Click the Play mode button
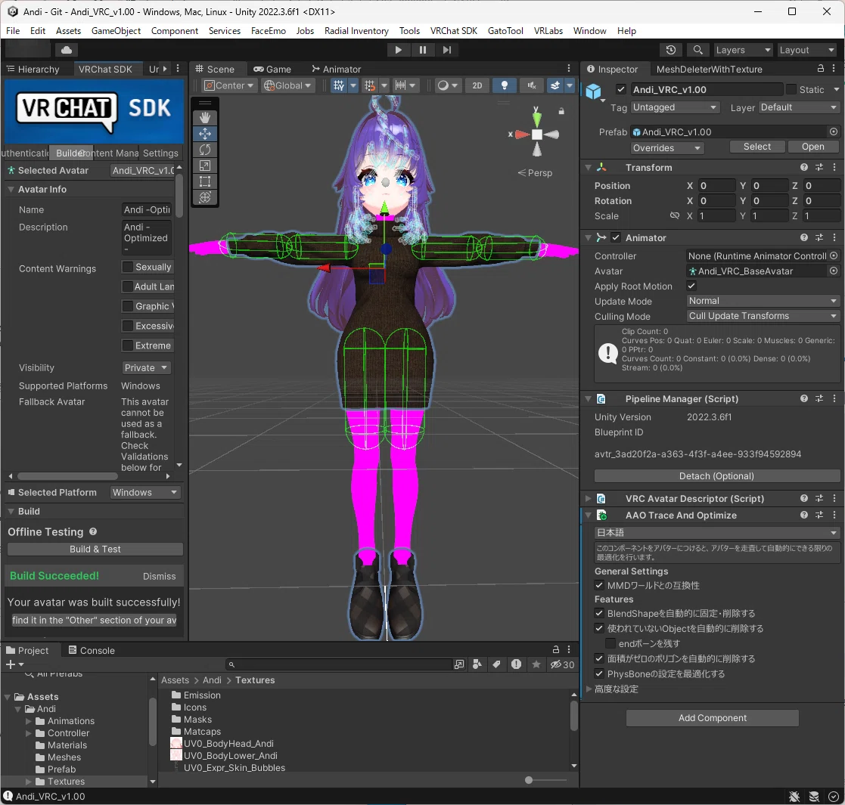The width and height of the screenshot is (845, 805). (x=398, y=50)
